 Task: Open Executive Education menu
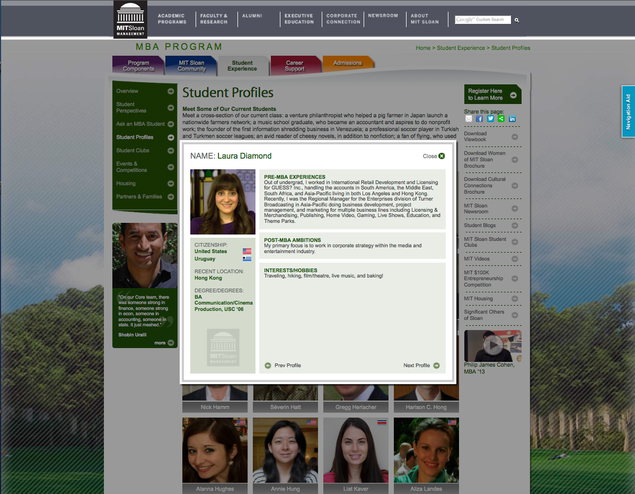tap(299, 19)
